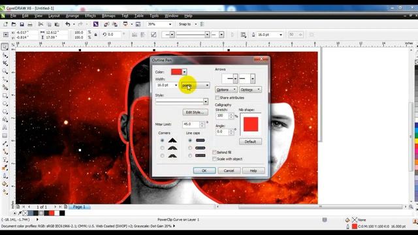This screenshot has height=235, width=418.
Task: Click calligraphy Angle 0.0 field
Action: pyautogui.click(x=222, y=132)
